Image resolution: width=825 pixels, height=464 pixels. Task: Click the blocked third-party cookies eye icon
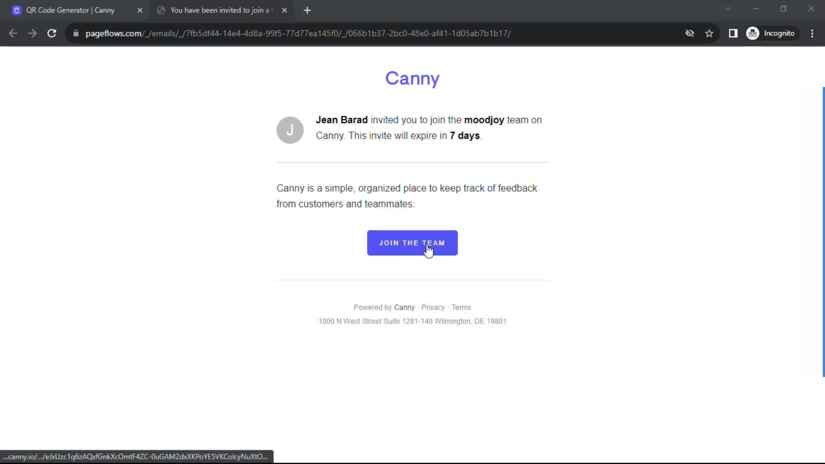point(690,33)
